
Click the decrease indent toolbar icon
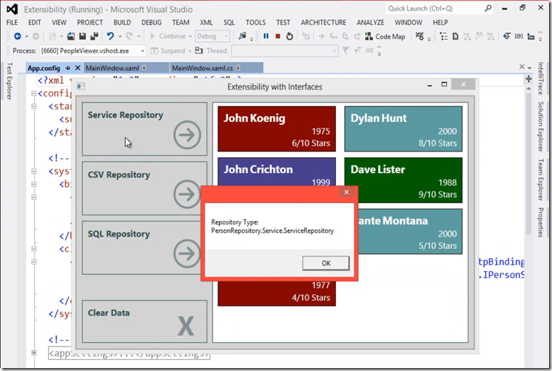coord(507,36)
